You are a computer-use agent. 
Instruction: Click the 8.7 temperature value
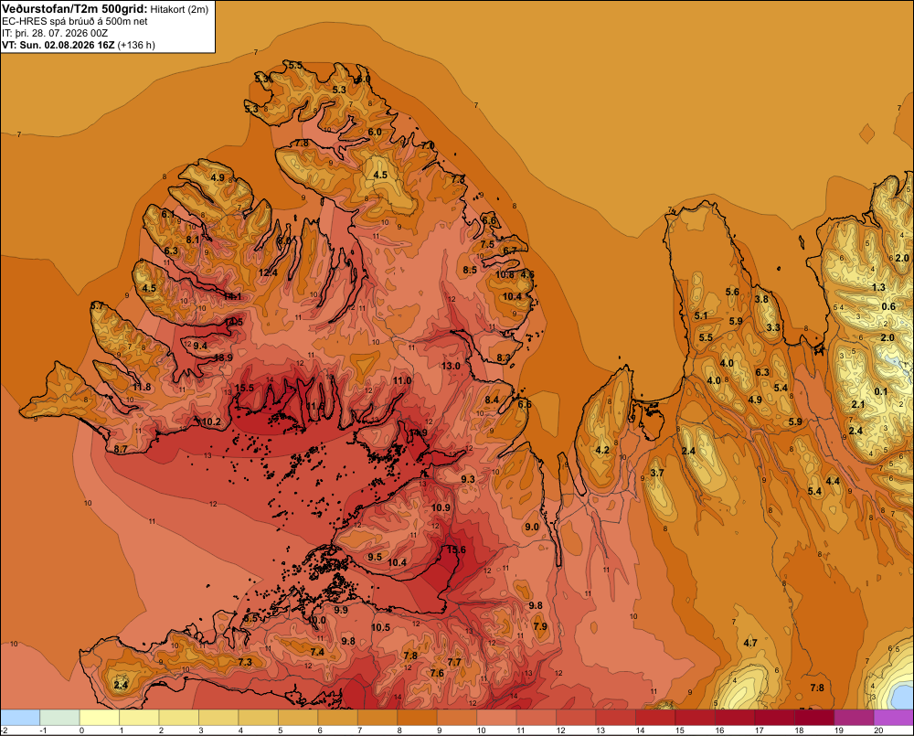pyautogui.click(x=121, y=449)
